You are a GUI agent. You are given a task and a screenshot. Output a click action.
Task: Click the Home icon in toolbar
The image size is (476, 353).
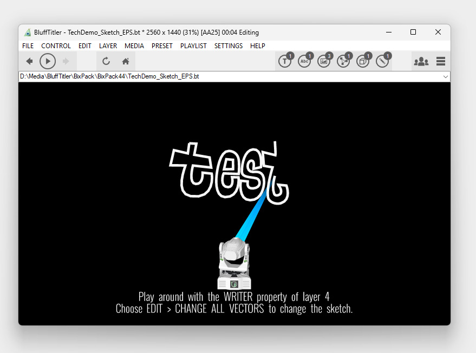coord(126,61)
